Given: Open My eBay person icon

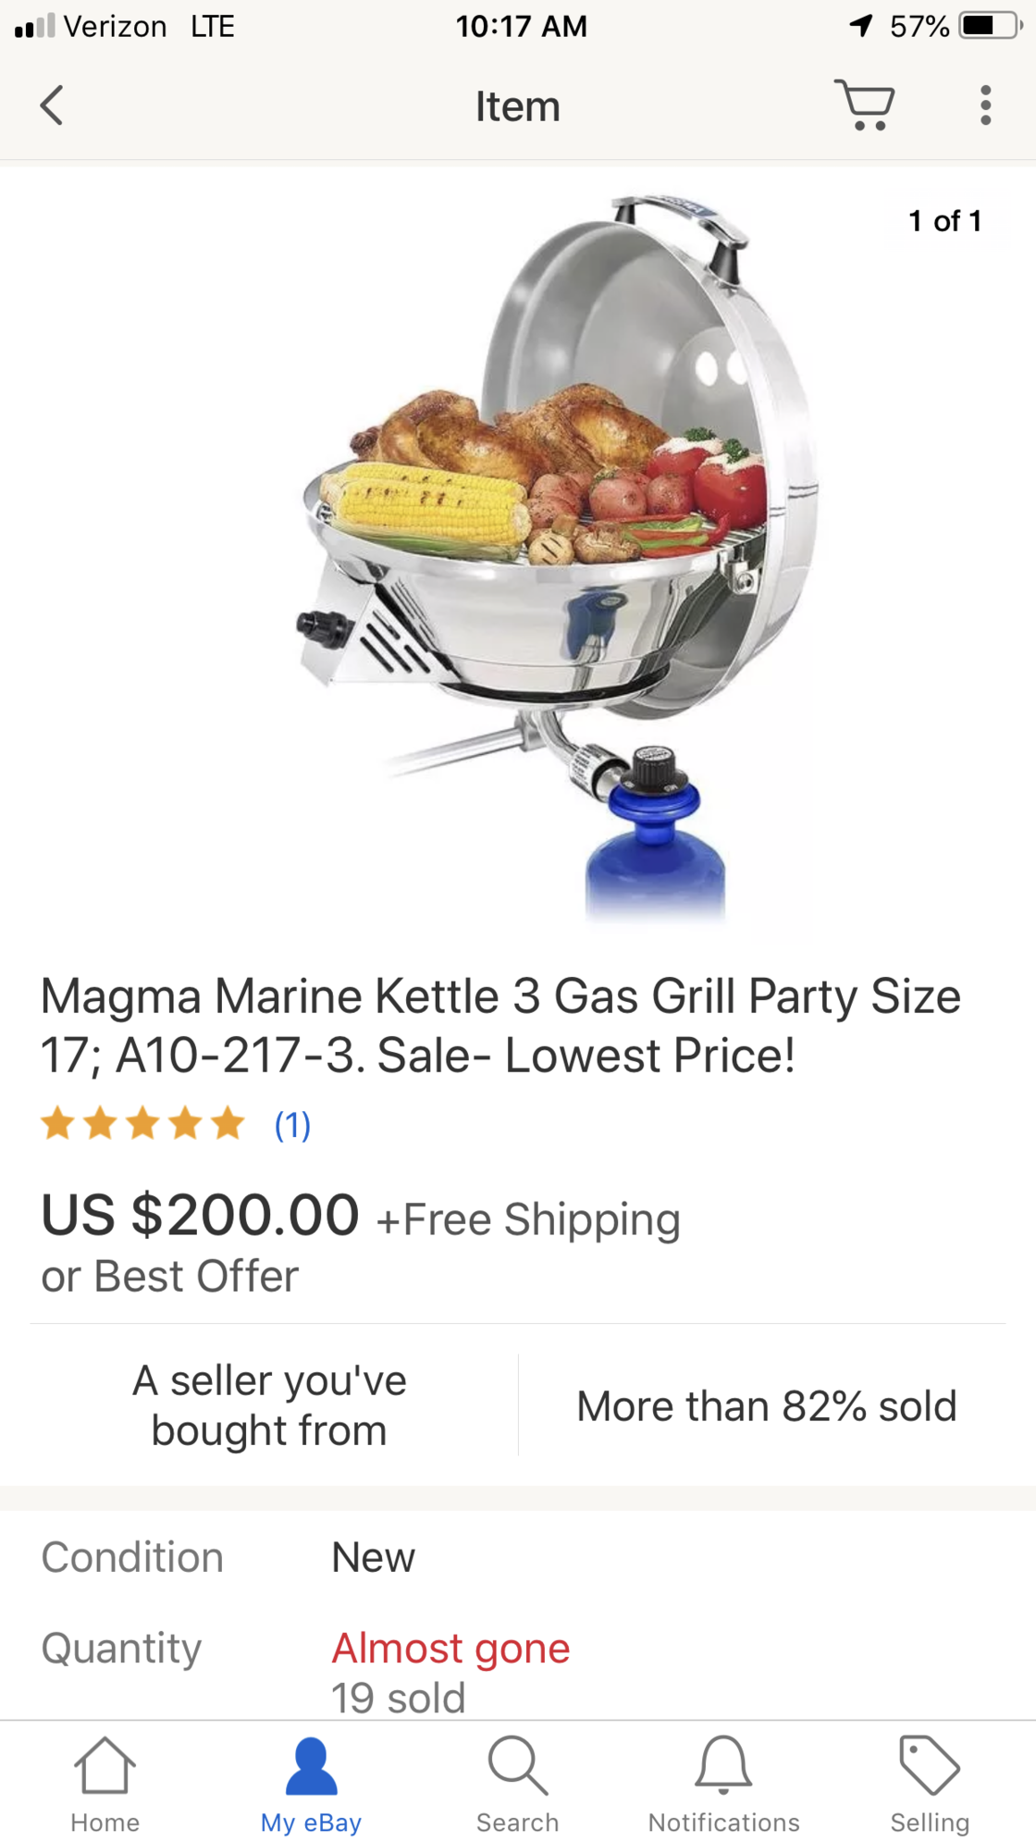Looking at the screenshot, I should [x=311, y=1766].
